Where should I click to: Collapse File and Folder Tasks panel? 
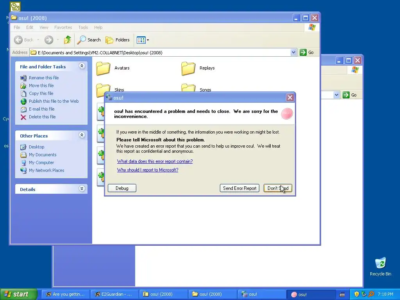[x=82, y=66]
